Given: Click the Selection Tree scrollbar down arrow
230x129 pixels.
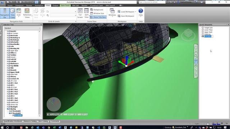Looking at the screenshot, I should click(x=39, y=116).
